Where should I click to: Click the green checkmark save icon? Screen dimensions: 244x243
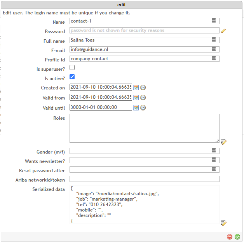(x=237, y=236)
